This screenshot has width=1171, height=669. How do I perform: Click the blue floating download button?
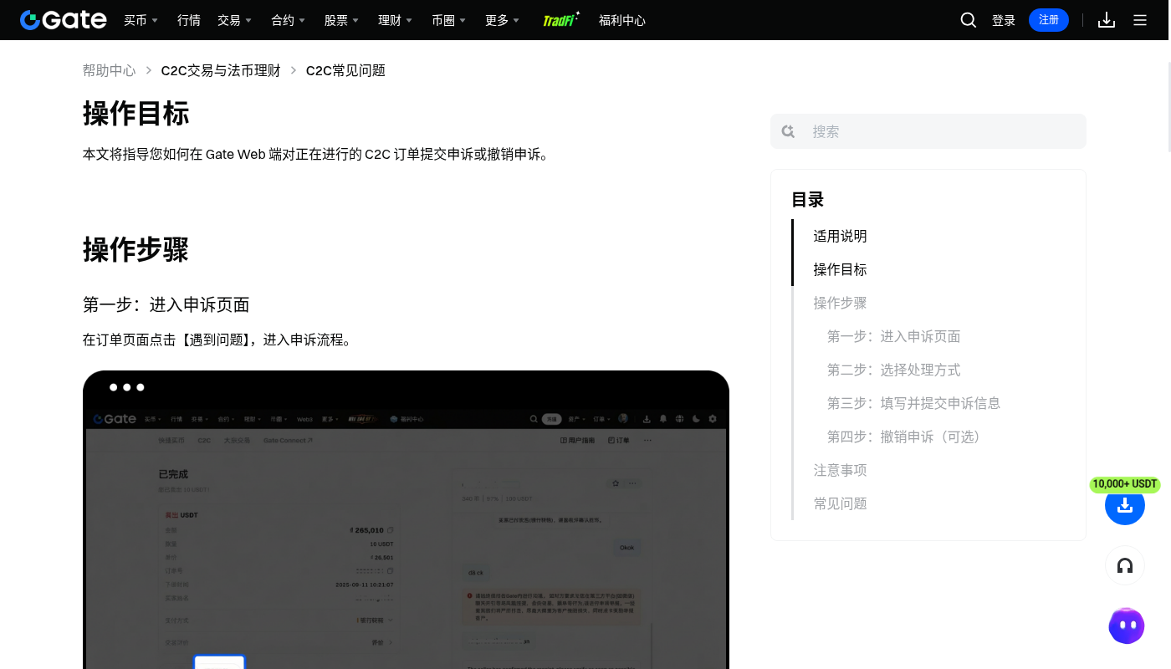point(1125,505)
